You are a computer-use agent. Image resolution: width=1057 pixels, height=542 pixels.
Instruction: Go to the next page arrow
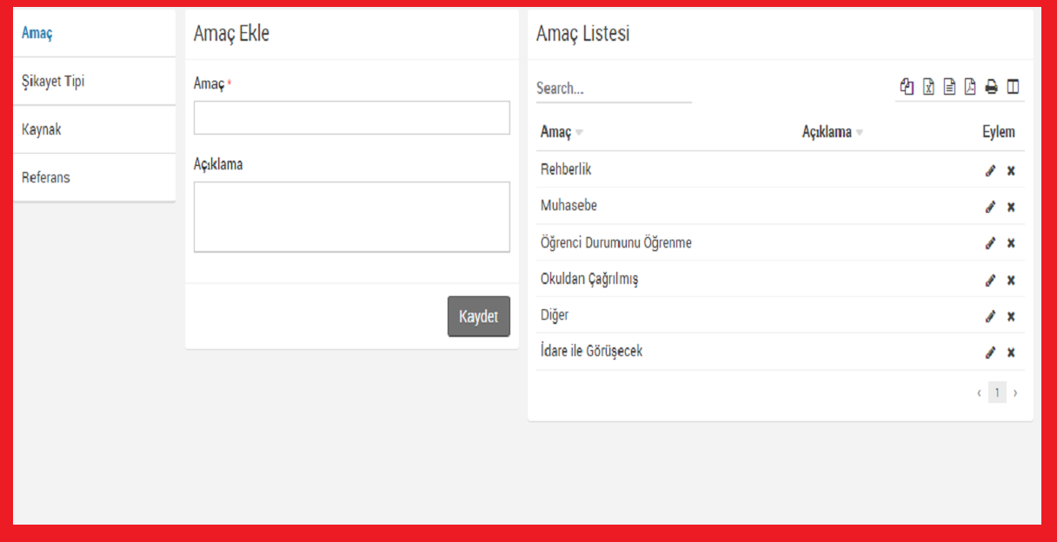[1015, 393]
